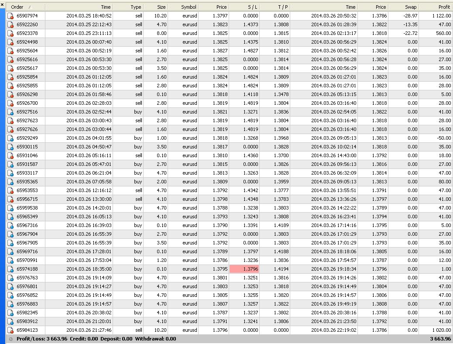Select order number 65976883
The width and height of the screenshot is (453, 344).
[x=27, y=304]
